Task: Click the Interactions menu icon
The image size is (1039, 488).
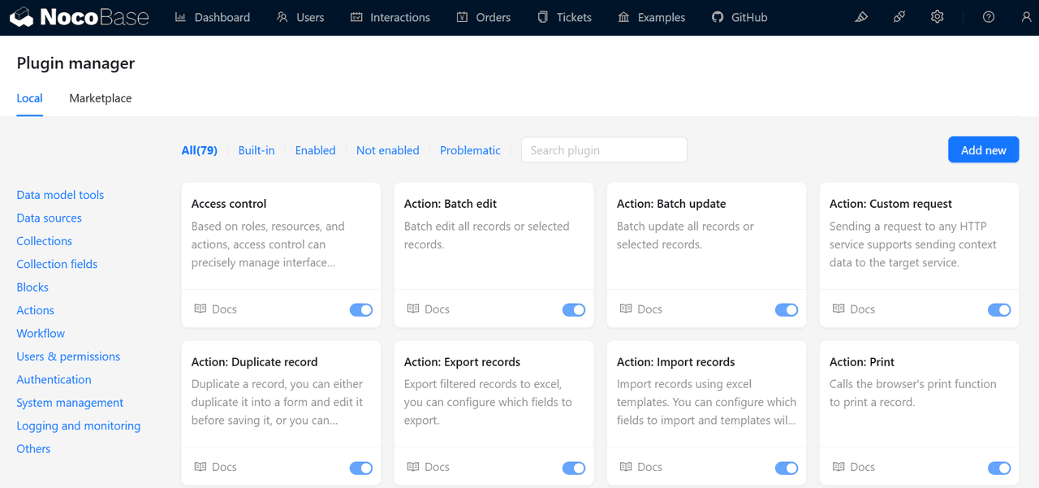Action: [x=356, y=17]
